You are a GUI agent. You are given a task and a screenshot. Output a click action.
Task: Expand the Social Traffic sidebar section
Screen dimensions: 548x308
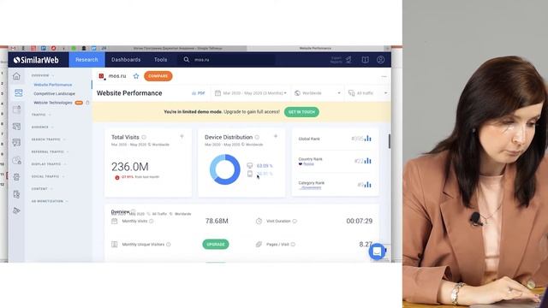click(x=48, y=177)
